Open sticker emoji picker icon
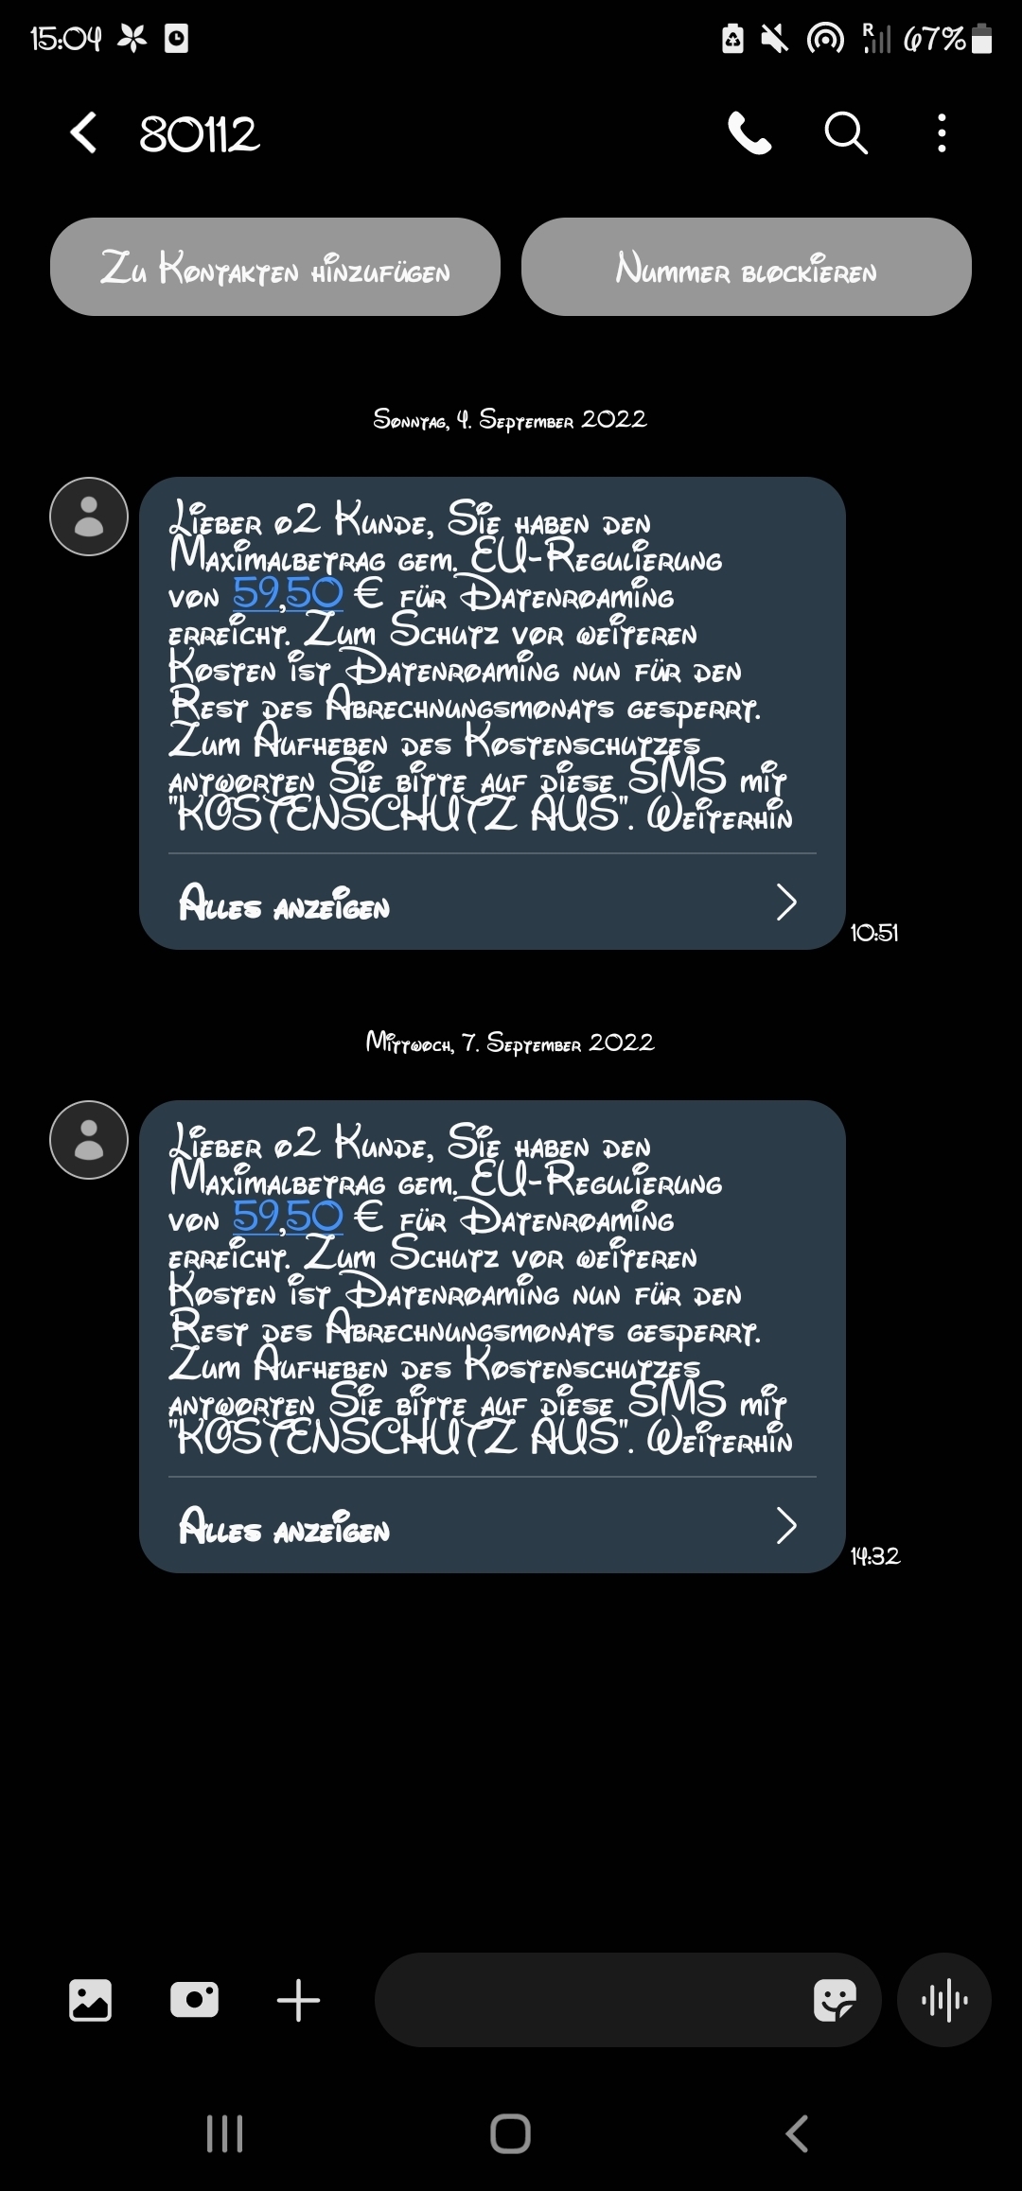The height and width of the screenshot is (2191, 1022). 835,2000
